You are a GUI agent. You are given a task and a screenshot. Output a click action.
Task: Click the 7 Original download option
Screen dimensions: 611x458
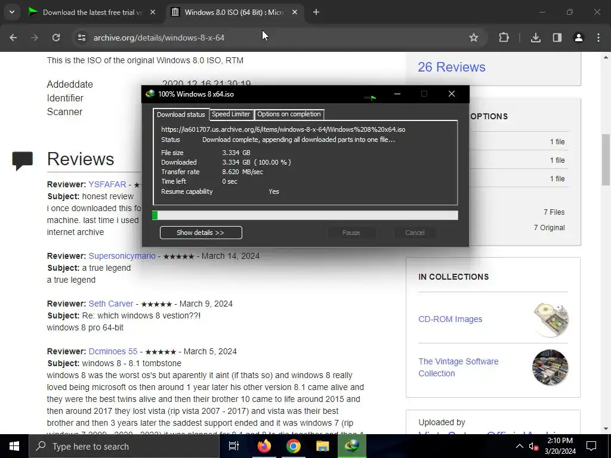(x=549, y=227)
